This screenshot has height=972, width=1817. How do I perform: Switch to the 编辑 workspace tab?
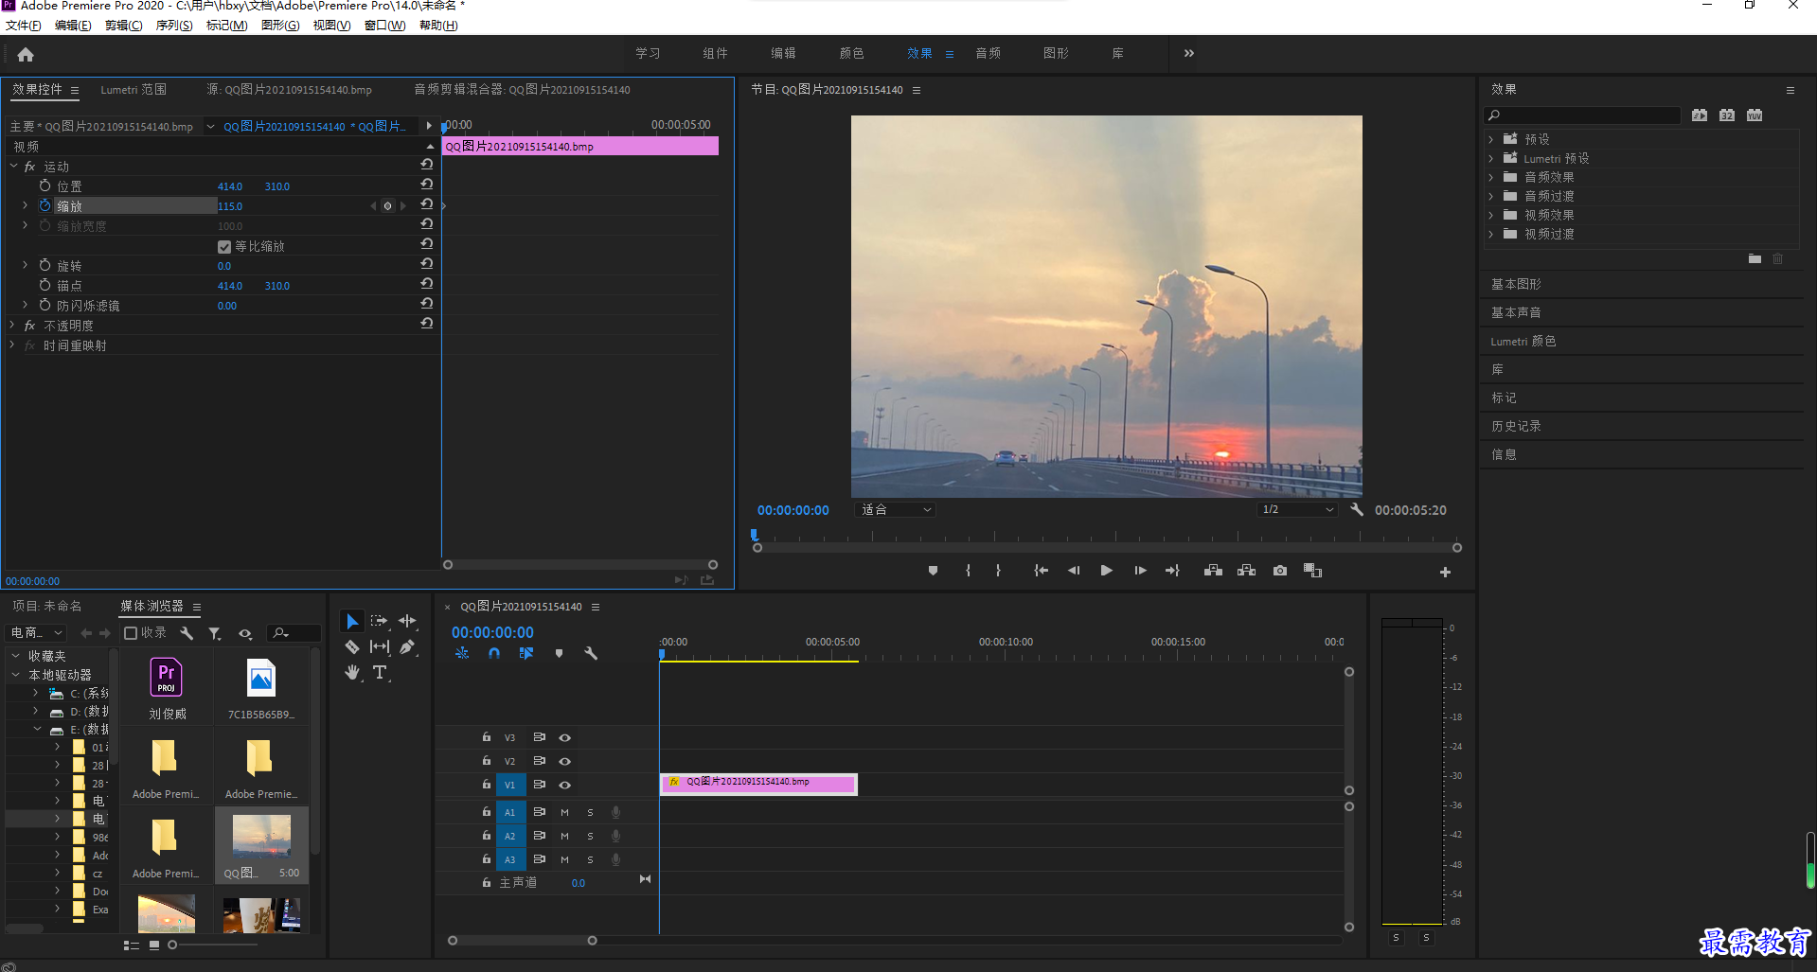pos(783,53)
